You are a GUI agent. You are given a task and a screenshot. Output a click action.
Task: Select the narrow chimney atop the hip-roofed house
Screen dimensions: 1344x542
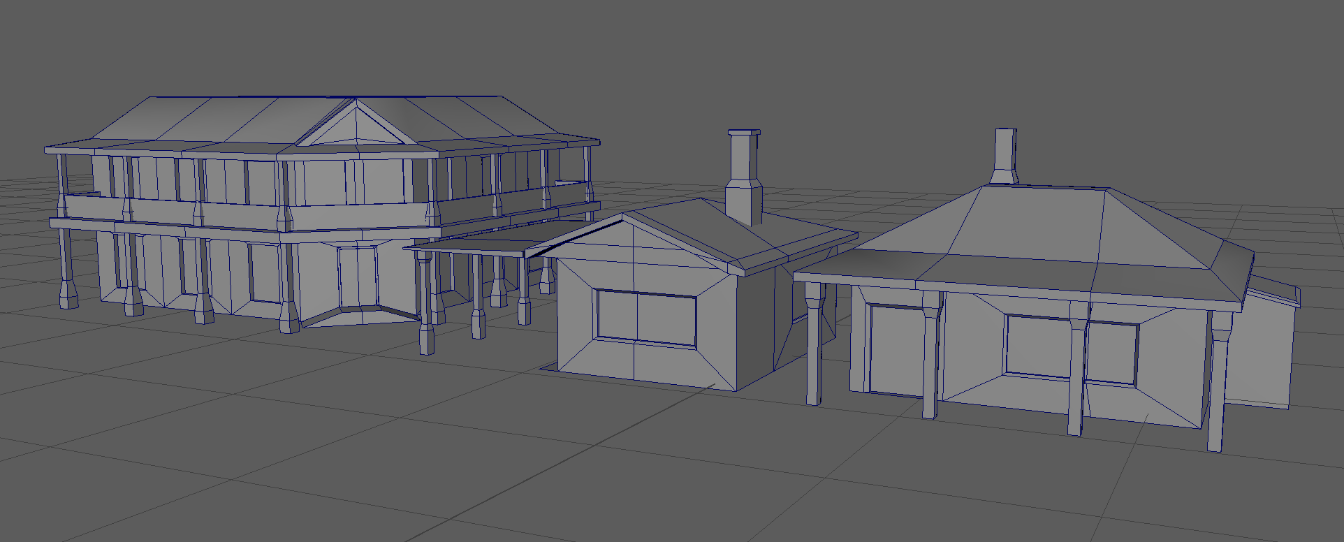tap(1005, 156)
